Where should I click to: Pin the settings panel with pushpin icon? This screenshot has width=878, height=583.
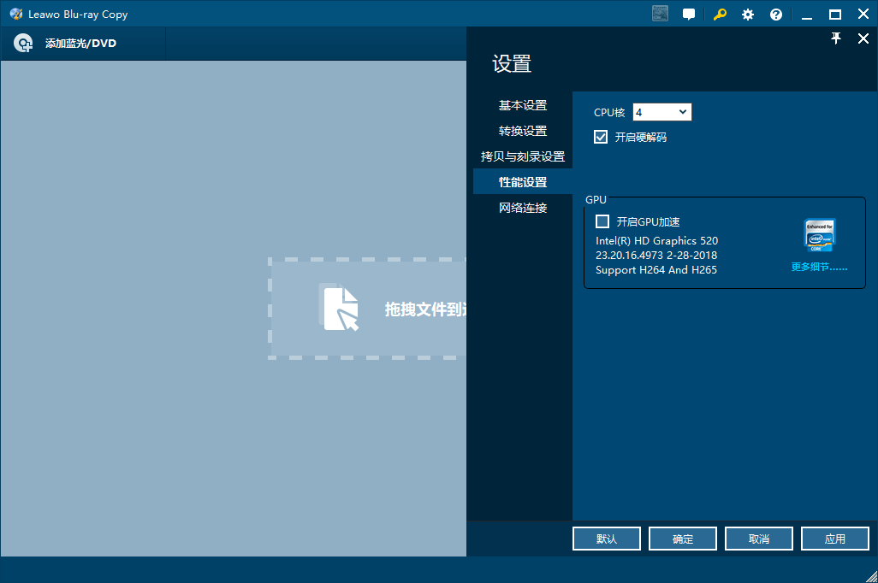pos(835,38)
